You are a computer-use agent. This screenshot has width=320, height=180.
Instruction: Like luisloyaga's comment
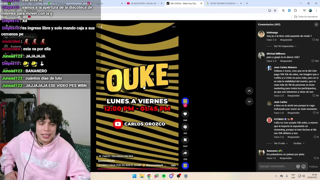(x=313, y=40)
